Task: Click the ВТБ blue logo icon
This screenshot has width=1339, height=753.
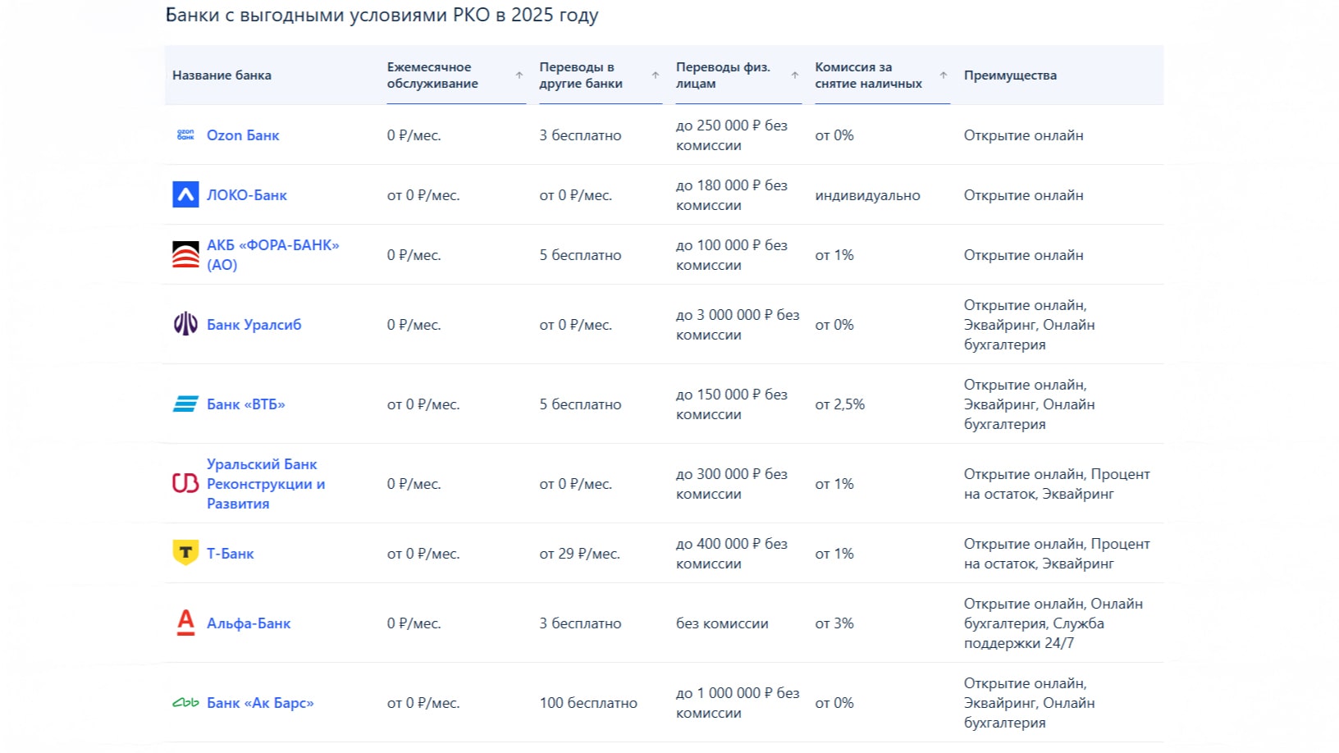Action: [185, 404]
